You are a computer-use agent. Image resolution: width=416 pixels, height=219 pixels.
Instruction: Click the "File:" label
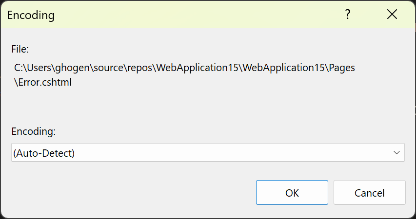coord(20,49)
